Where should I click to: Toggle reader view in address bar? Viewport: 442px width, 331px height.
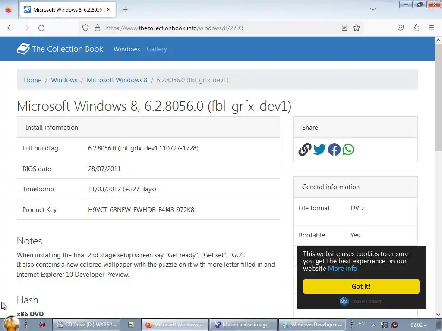344,28
